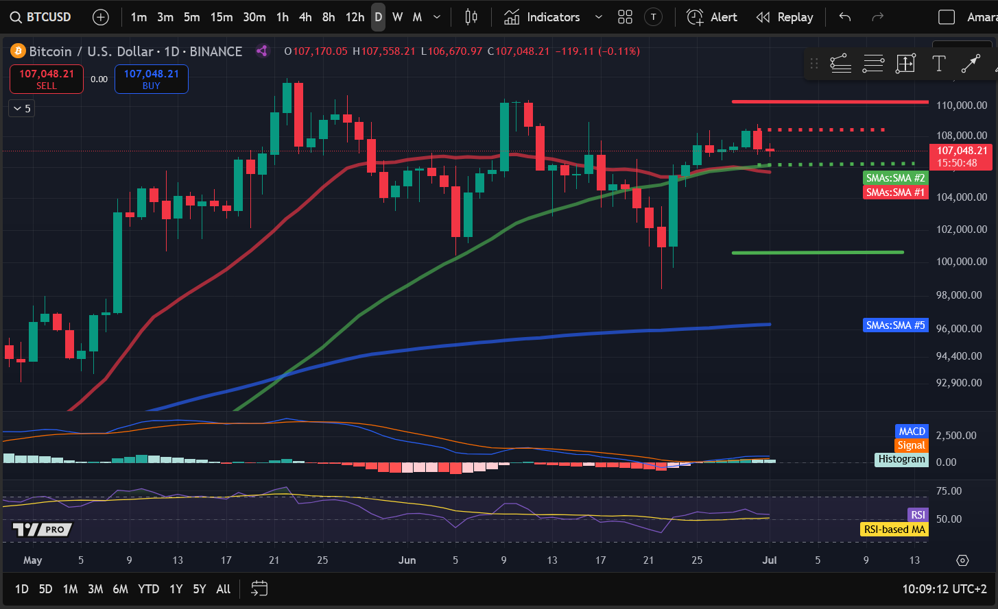Click the RSI scale label
This screenshot has height=609, width=998.
tap(918, 515)
